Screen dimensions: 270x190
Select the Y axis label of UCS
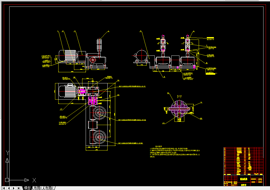7,153
